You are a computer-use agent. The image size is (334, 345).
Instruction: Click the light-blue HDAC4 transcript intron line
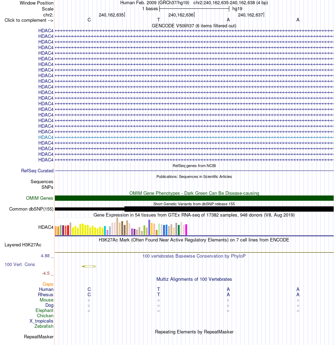(x=194, y=138)
